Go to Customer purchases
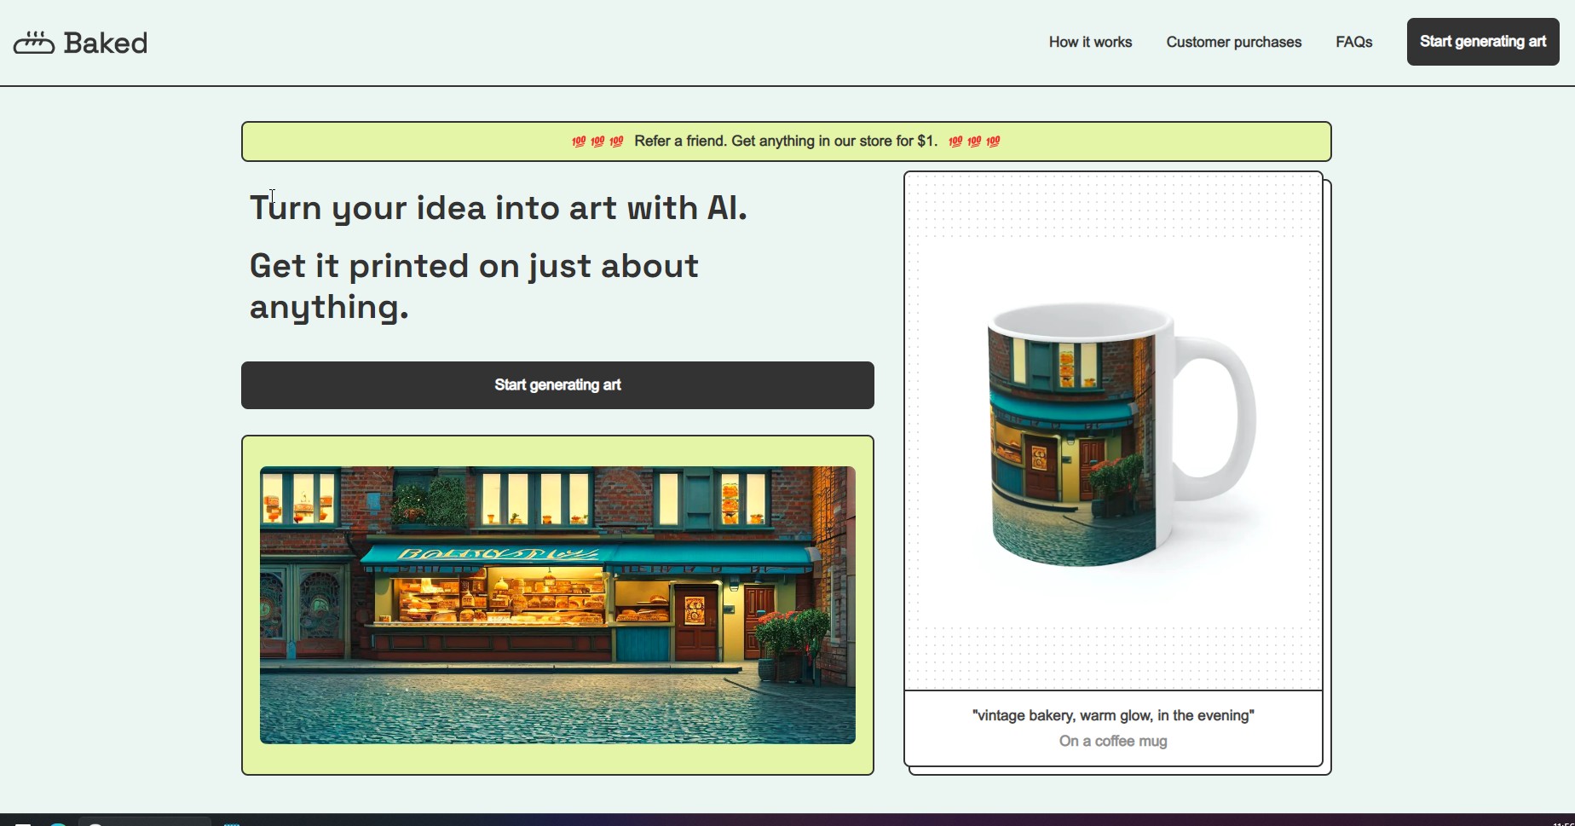Image resolution: width=1575 pixels, height=826 pixels. (1233, 43)
